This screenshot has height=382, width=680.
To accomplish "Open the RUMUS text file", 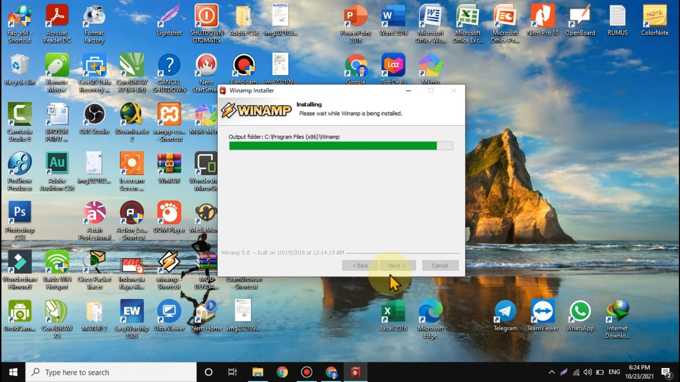I will (617, 21).
